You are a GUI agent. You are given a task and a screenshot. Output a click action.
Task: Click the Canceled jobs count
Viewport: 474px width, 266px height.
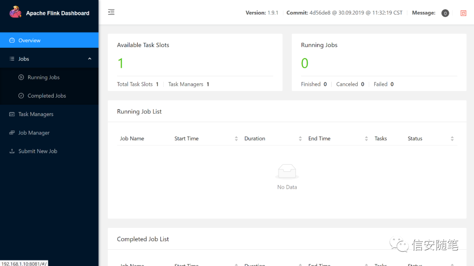click(363, 84)
